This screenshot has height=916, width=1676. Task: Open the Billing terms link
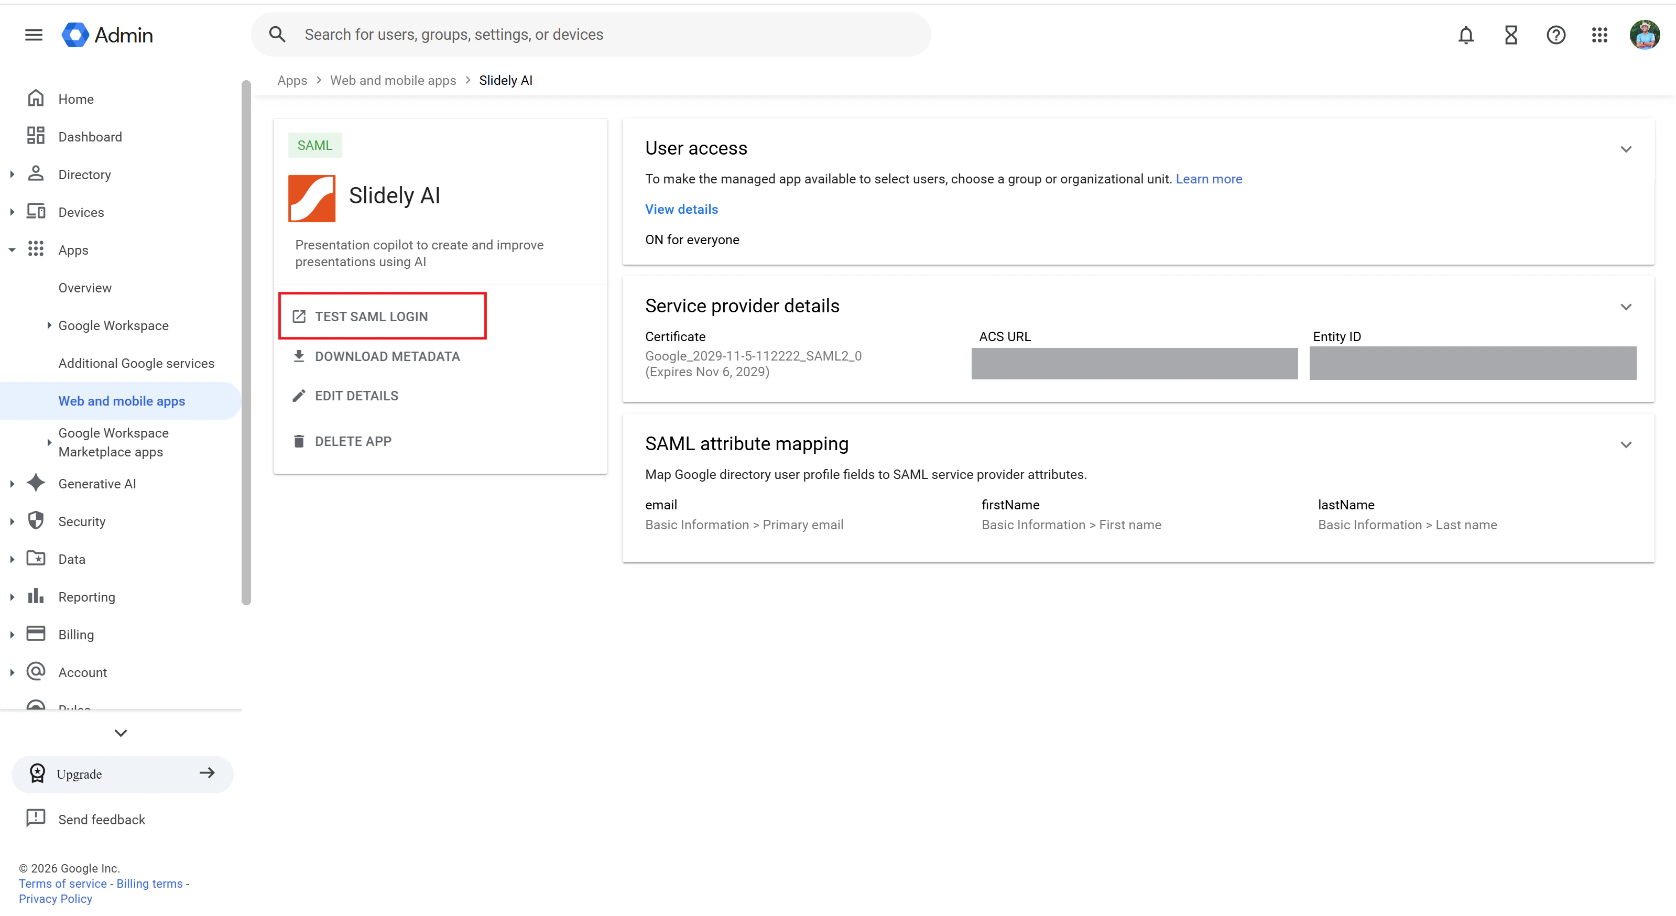point(150,884)
